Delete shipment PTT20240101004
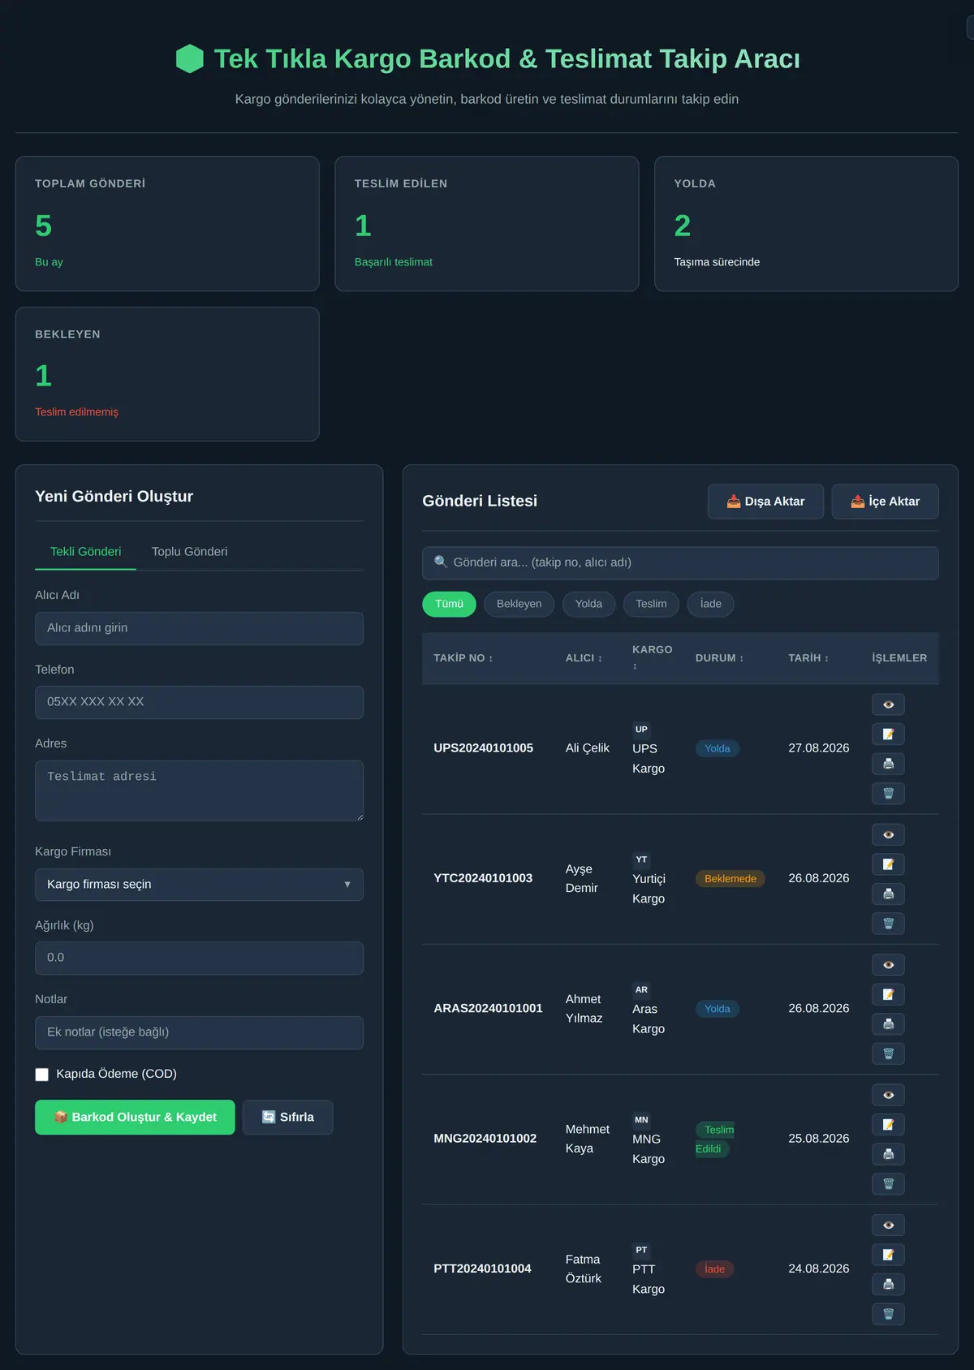The height and width of the screenshot is (1370, 974). click(888, 1314)
